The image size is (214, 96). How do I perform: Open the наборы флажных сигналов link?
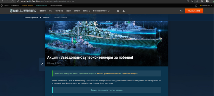click(x=108, y=73)
